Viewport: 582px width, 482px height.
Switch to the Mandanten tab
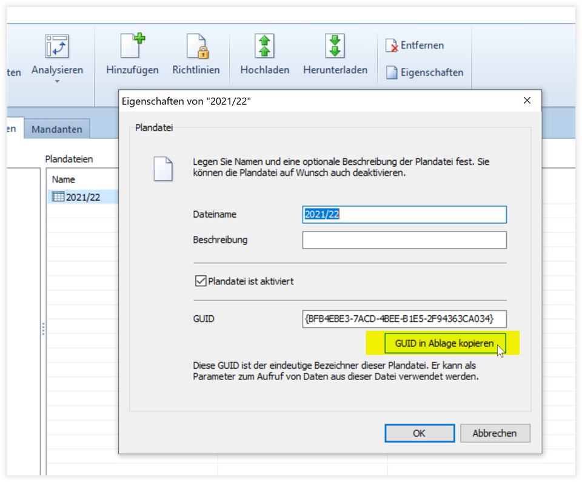57,129
